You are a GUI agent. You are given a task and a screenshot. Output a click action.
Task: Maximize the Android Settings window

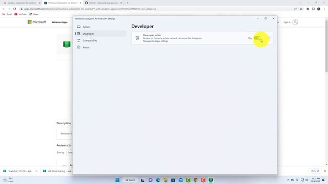[265, 18]
